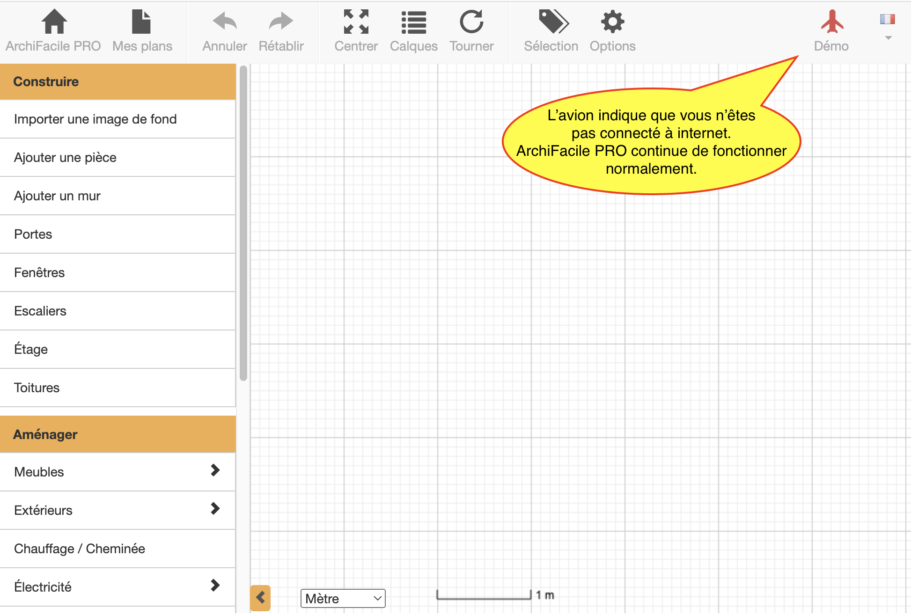Rotate plan using Tourner icon
The width and height of the screenshot is (911, 615).
point(471,22)
